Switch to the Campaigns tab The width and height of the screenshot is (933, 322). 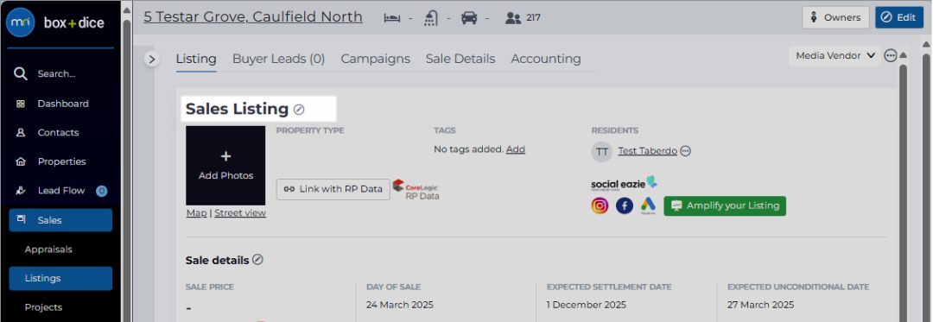pyautogui.click(x=376, y=59)
